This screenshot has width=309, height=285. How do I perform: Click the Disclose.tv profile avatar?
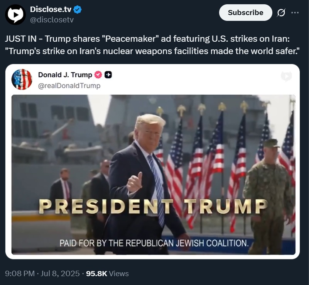[15, 15]
